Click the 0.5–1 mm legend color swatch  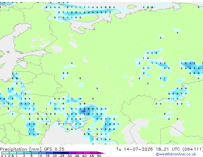tap(13, 153)
